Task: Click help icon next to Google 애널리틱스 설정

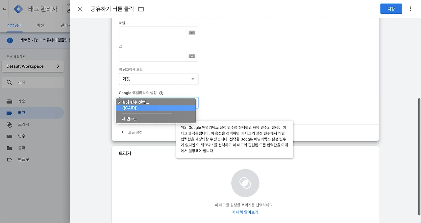Action: (x=161, y=93)
